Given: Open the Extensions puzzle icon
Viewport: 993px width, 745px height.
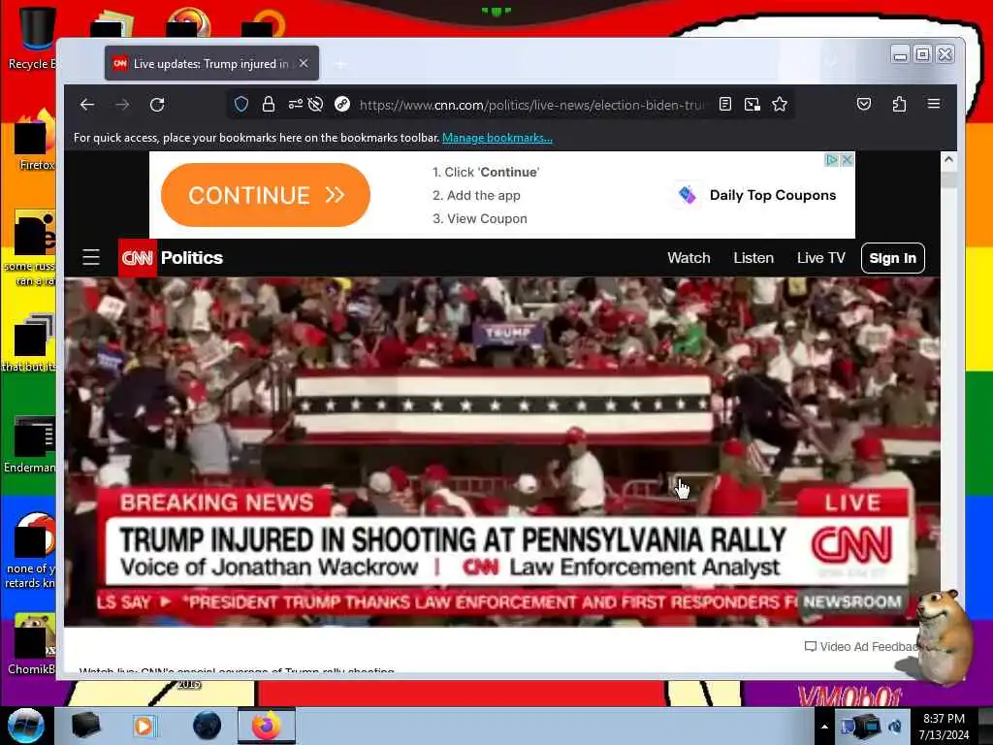Looking at the screenshot, I should (899, 105).
